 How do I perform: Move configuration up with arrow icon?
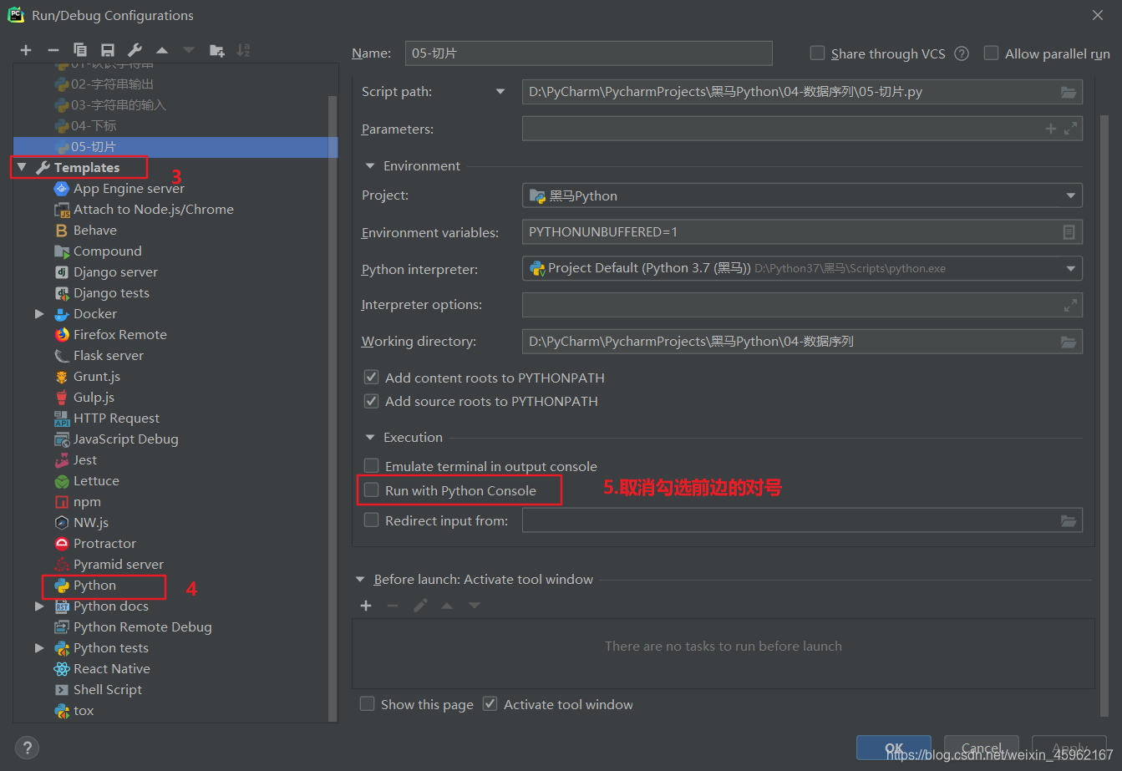pos(162,50)
